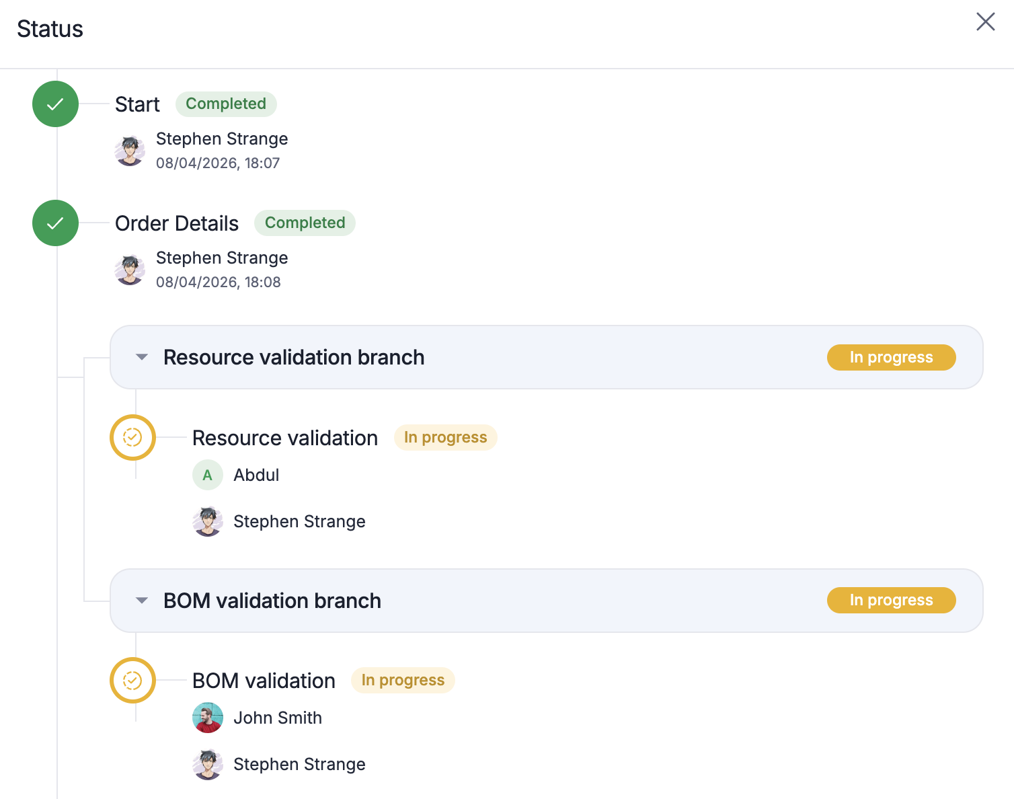The height and width of the screenshot is (799, 1014).
Task: Click Stephen Strange's avatar under Order Details
Action: coord(130,270)
